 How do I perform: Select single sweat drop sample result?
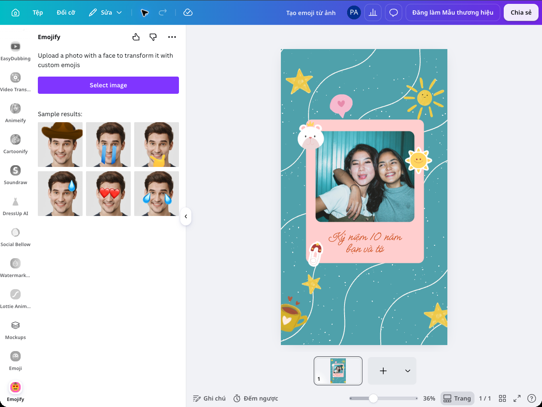coord(60,194)
